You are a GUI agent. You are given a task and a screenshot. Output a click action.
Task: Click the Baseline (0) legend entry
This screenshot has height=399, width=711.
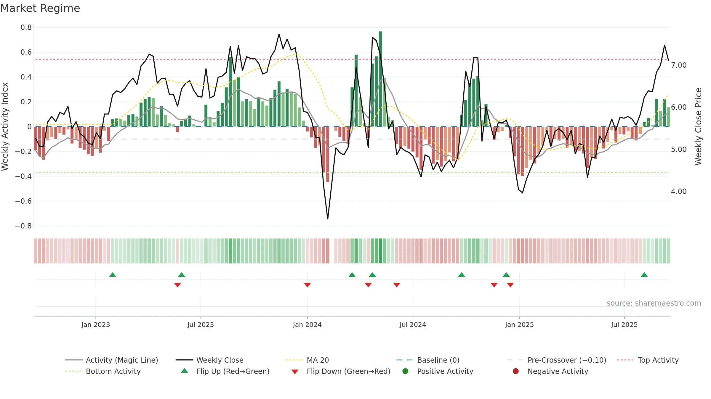(428, 360)
